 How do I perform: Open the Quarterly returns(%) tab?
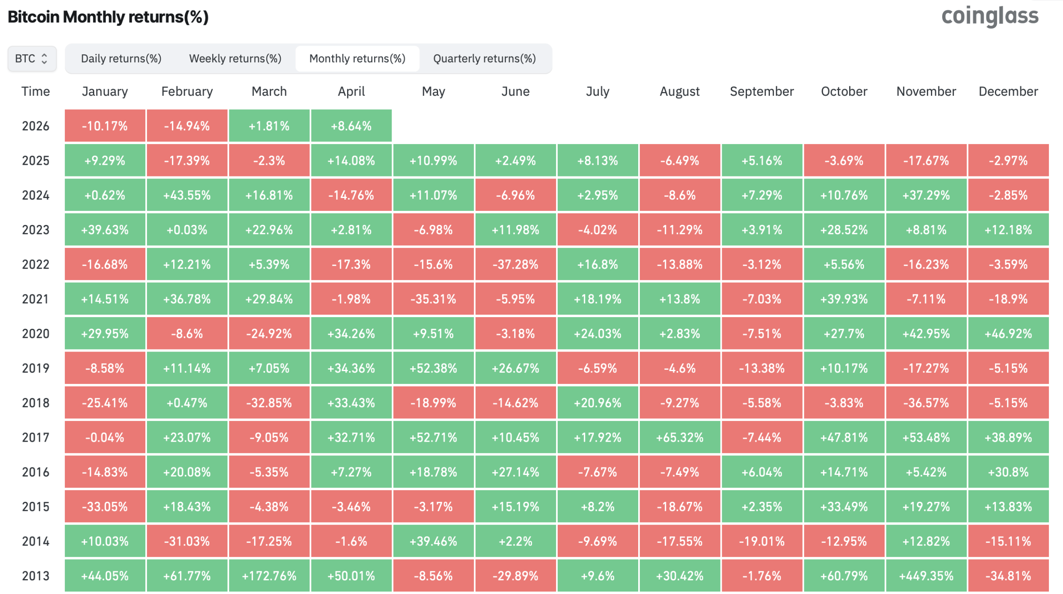484,59
